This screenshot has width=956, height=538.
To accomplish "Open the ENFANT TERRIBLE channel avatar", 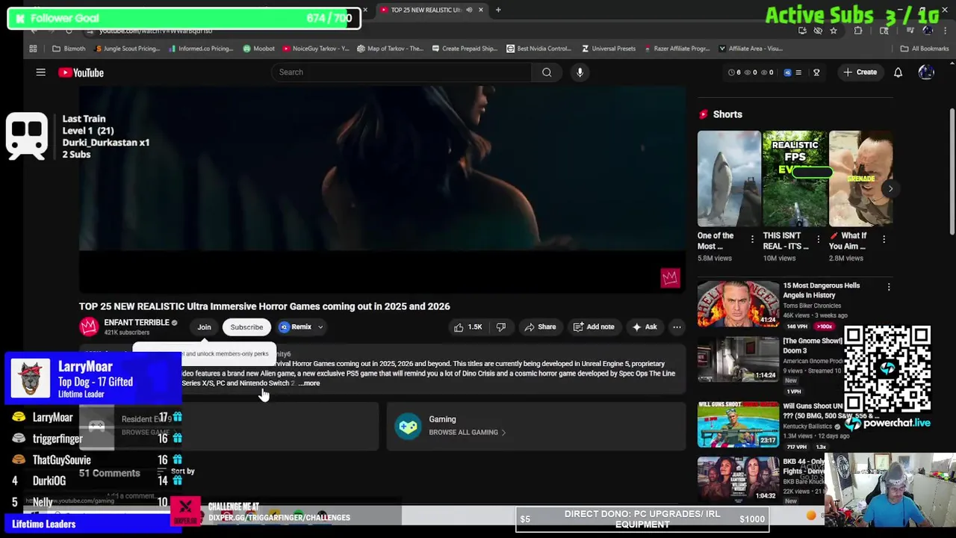I will (89, 327).
